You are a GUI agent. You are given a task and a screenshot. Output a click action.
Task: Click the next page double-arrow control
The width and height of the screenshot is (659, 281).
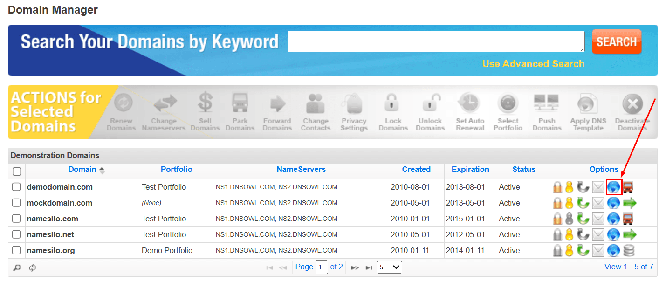click(x=355, y=267)
